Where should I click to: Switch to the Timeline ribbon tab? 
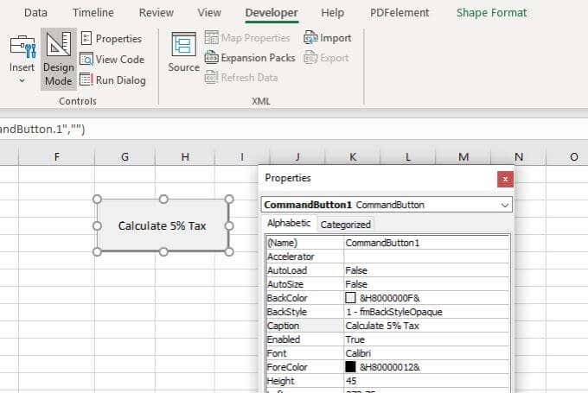point(93,13)
